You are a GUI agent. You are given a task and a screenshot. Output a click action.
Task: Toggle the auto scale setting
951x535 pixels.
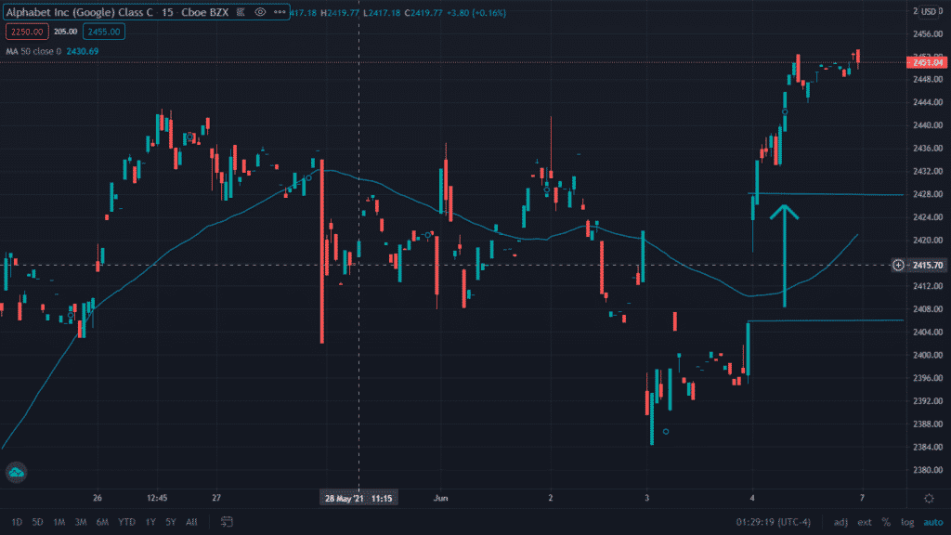(x=933, y=522)
